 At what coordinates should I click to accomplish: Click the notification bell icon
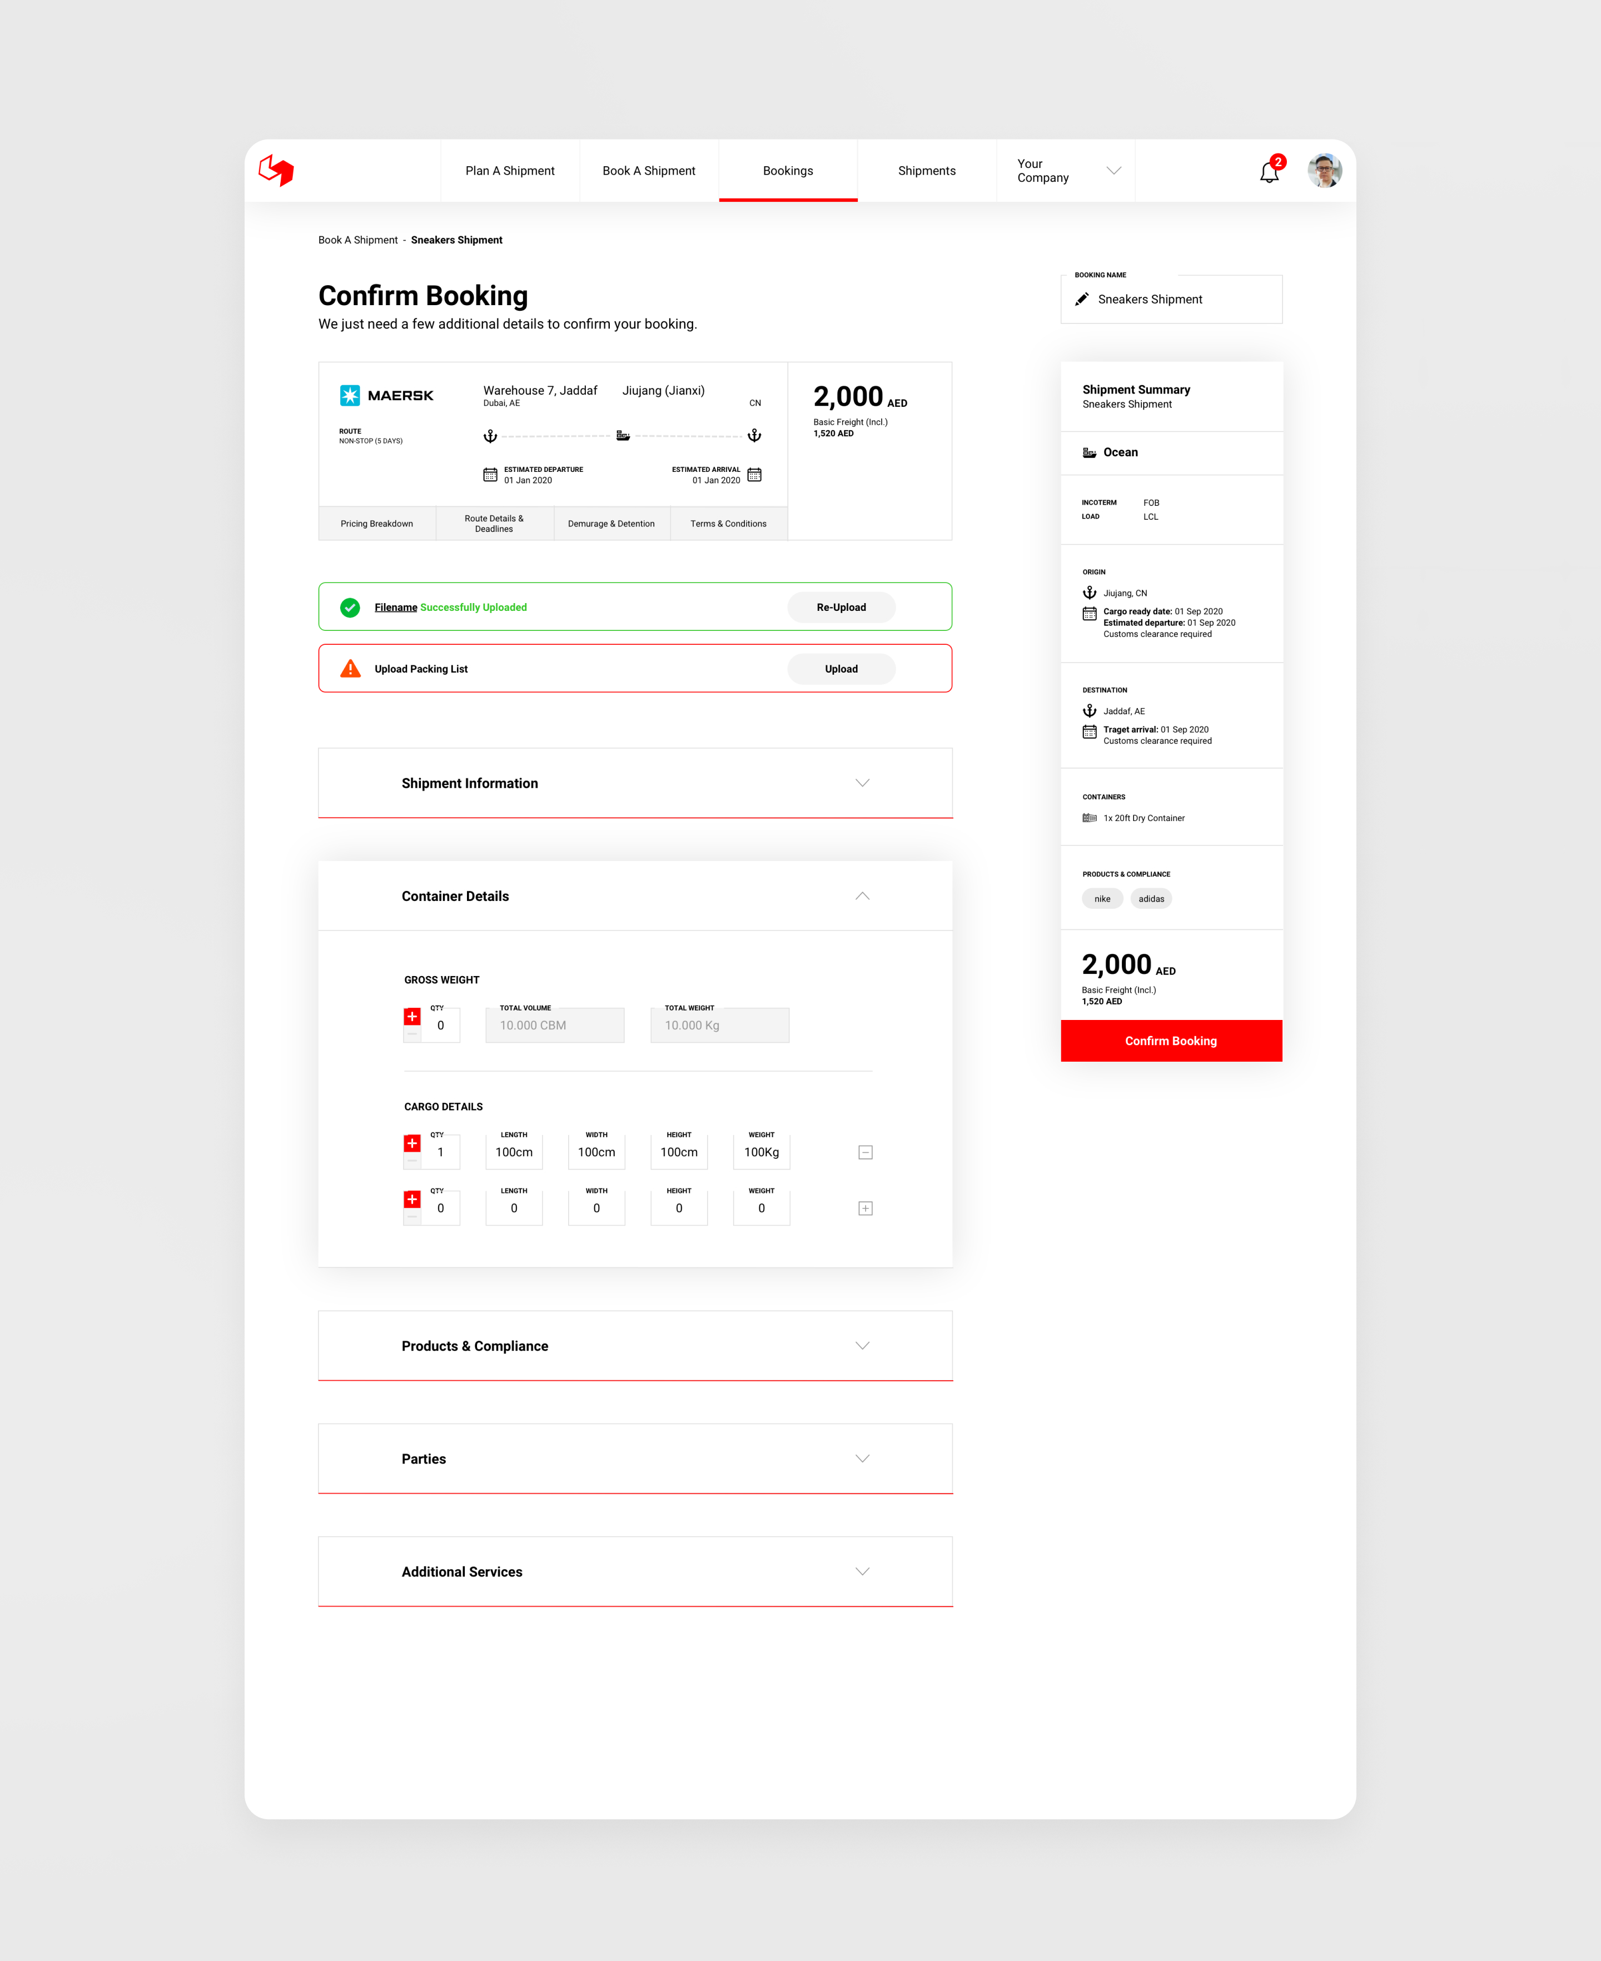pyautogui.click(x=1268, y=172)
